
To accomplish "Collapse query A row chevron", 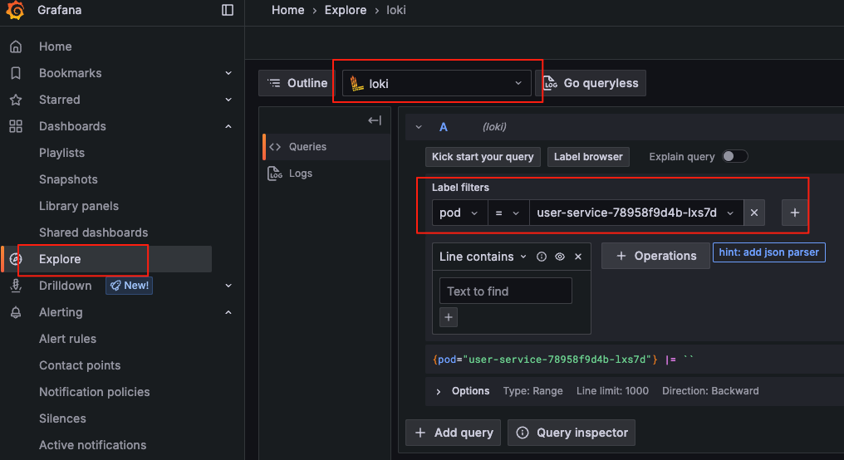I will coord(418,127).
